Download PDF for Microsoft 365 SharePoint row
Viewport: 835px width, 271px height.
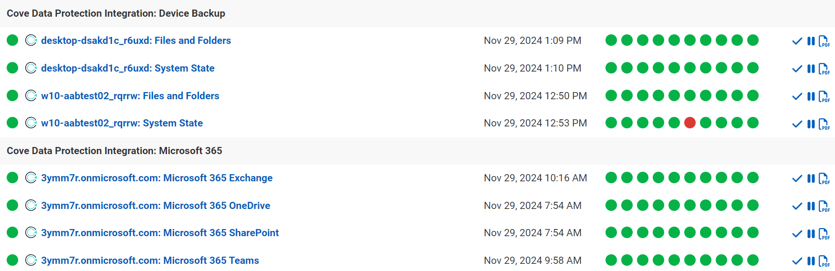pos(824,234)
